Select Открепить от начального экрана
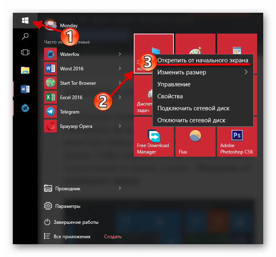 [203, 60]
